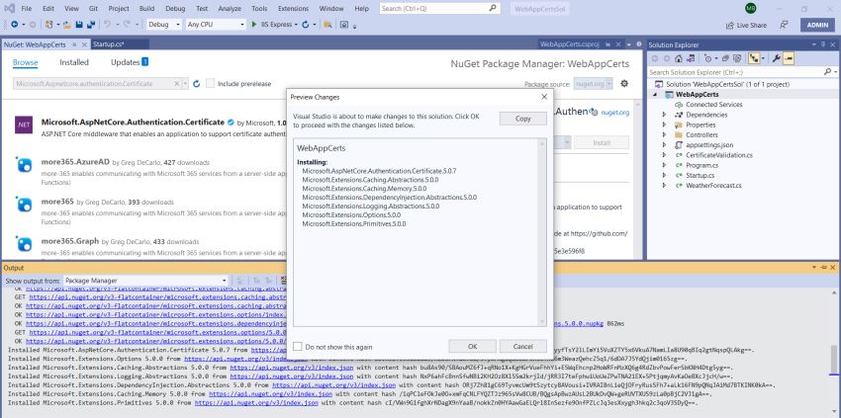Click the Navigate Backward toolbar icon
841x418 pixels.
click(15, 24)
